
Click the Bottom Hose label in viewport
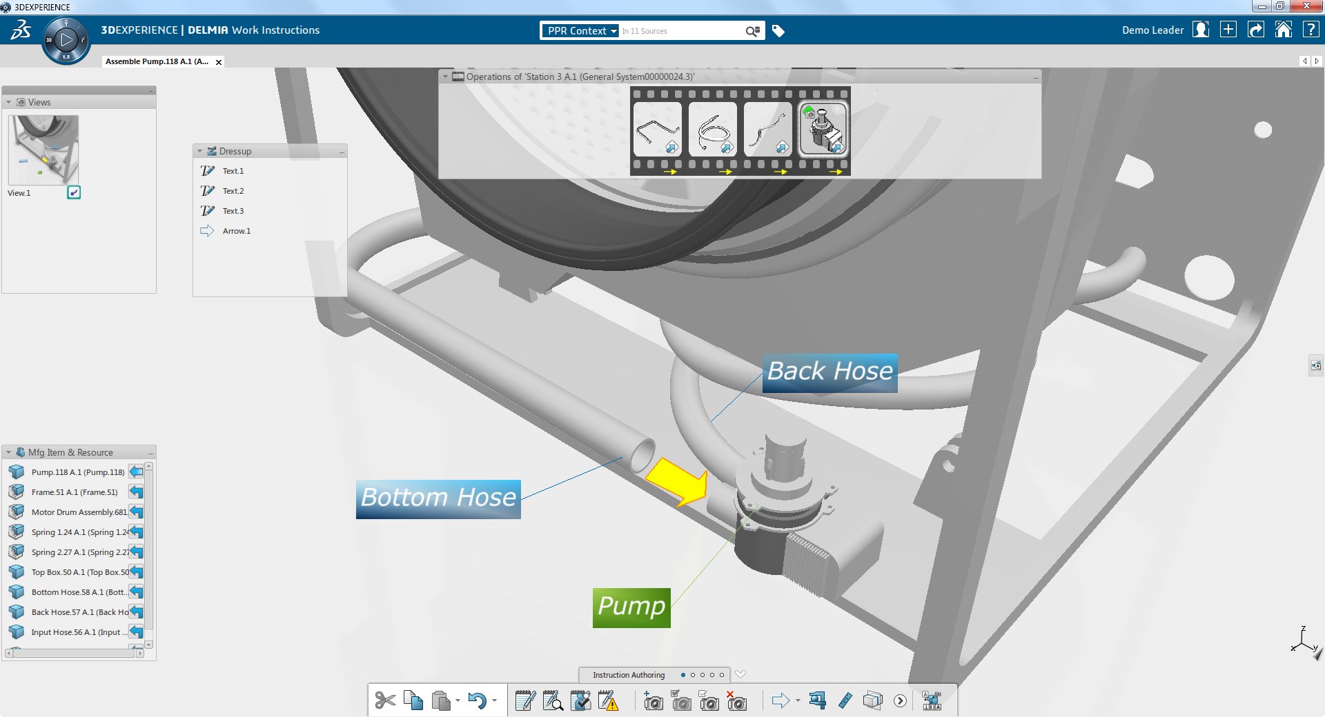pos(438,499)
